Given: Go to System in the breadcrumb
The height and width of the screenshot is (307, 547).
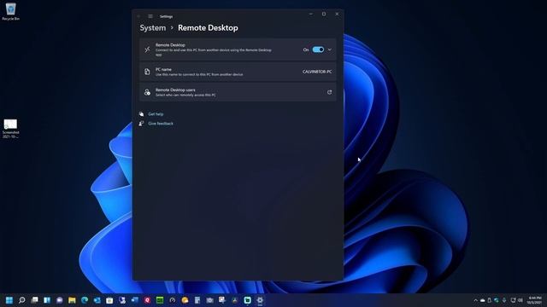Looking at the screenshot, I should [x=153, y=28].
